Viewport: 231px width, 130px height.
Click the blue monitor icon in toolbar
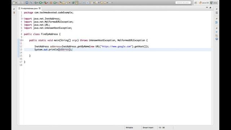27,3
